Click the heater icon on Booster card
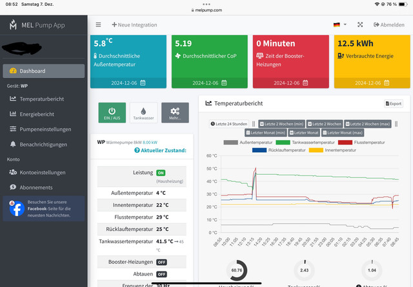Viewport: 413px width, 287px height. pos(259,56)
